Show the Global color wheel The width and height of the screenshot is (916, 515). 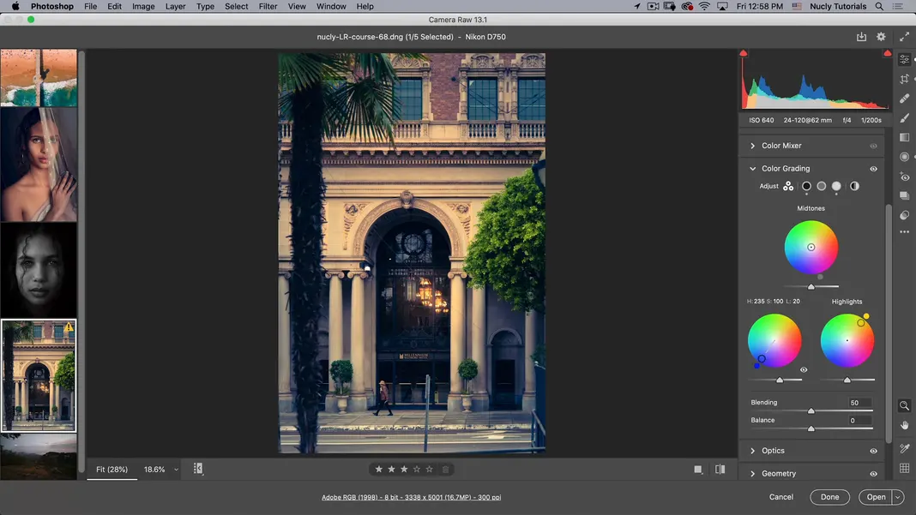[854, 186]
